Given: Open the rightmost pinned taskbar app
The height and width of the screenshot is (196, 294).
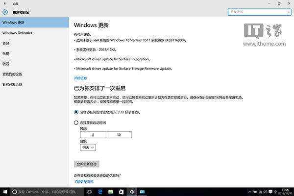Looking at the screenshot, I should coord(142,192).
